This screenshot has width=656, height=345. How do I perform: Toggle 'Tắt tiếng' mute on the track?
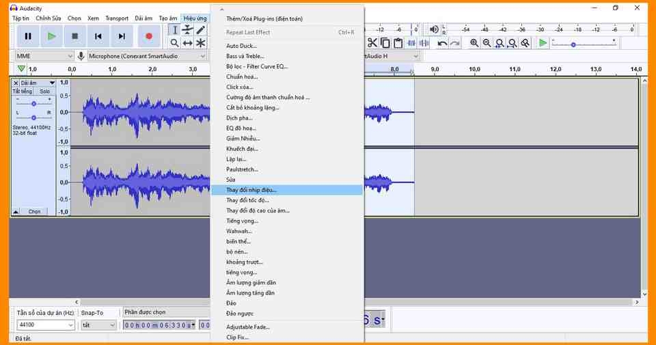tap(22, 92)
